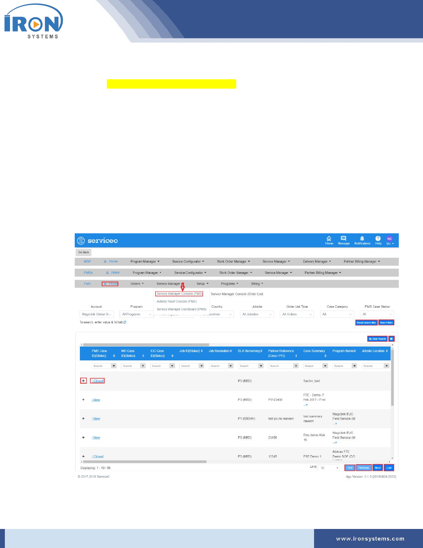423x548 pixels.
Task: Clear the WO Case ID search box
Action: pos(143,366)
